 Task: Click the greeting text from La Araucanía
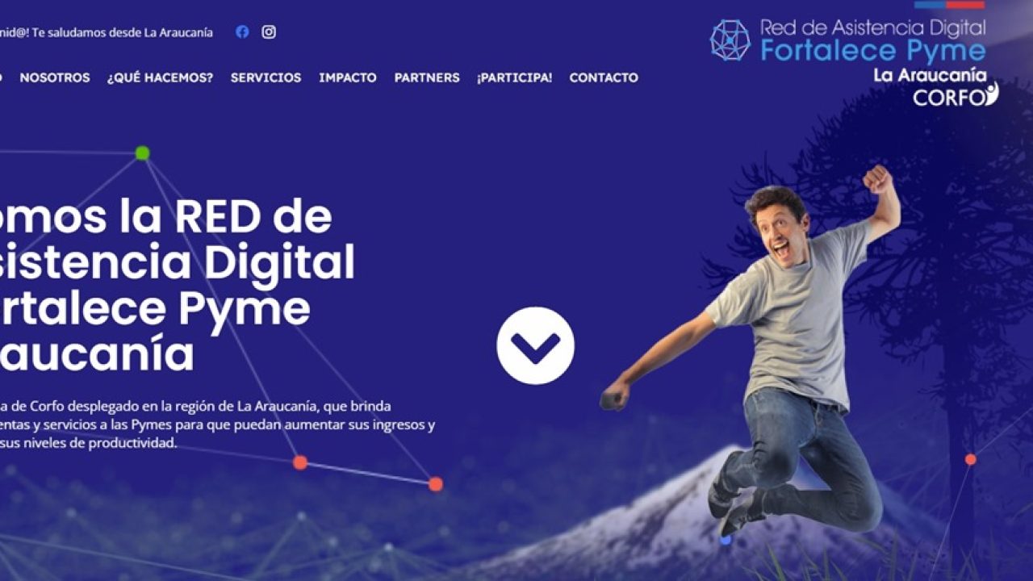coord(107,32)
